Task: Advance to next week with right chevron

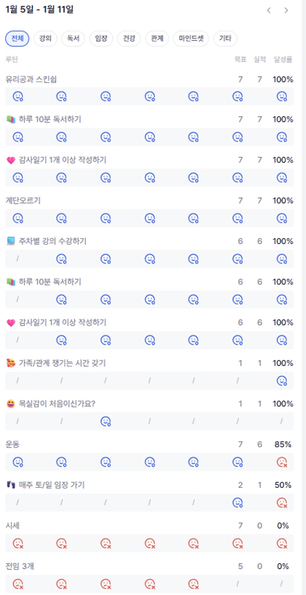Action: pyautogui.click(x=286, y=10)
